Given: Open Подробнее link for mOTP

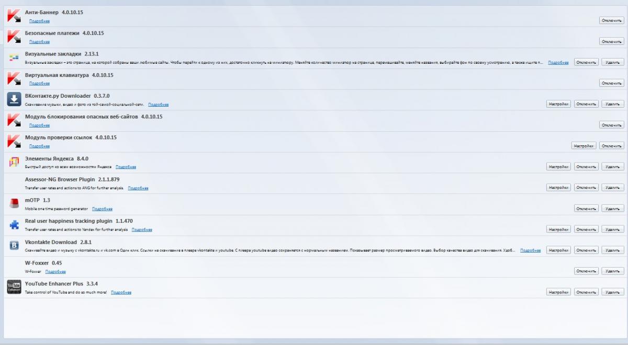Looking at the screenshot, I should pos(102,209).
